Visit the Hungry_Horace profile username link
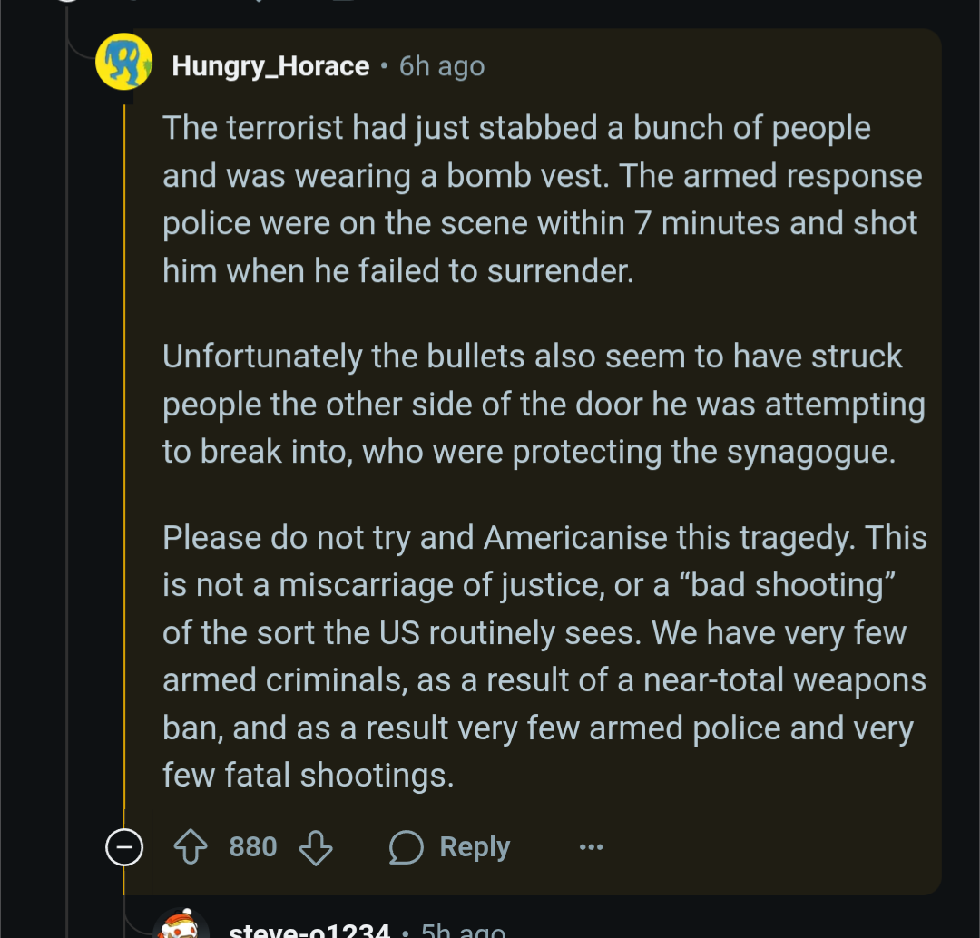This screenshot has height=938, width=980. tap(270, 66)
